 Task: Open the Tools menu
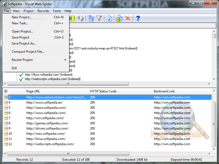pos(57,11)
